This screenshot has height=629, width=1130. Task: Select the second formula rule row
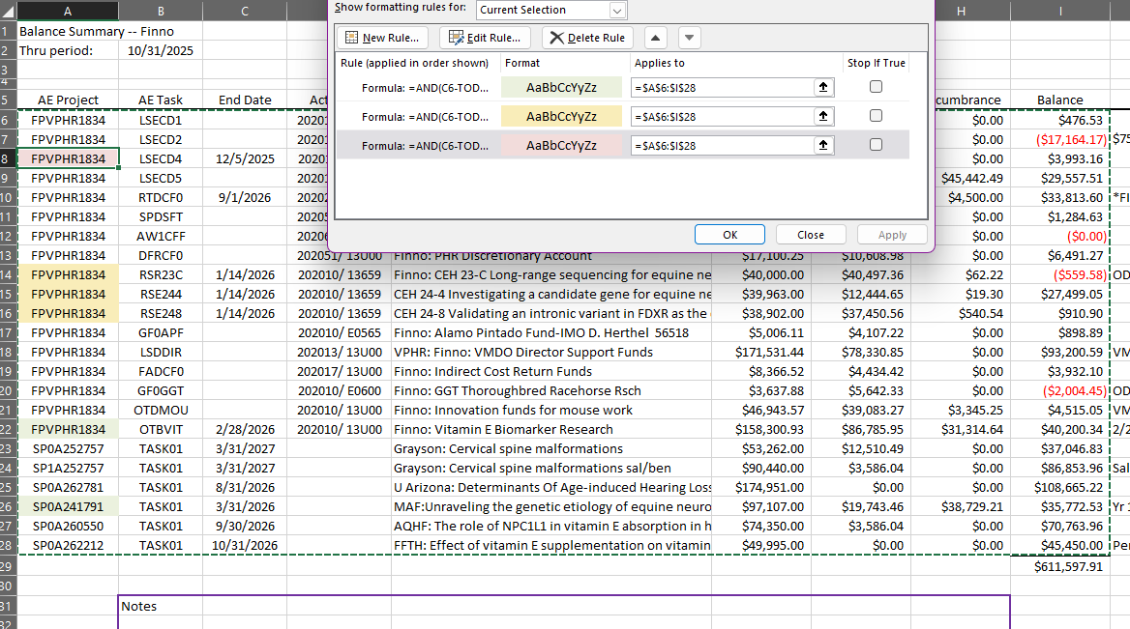[623, 117]
